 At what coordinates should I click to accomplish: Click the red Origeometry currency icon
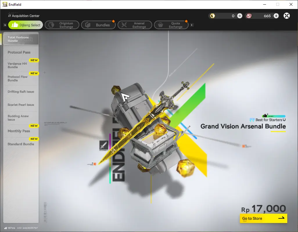coord(249,16)
